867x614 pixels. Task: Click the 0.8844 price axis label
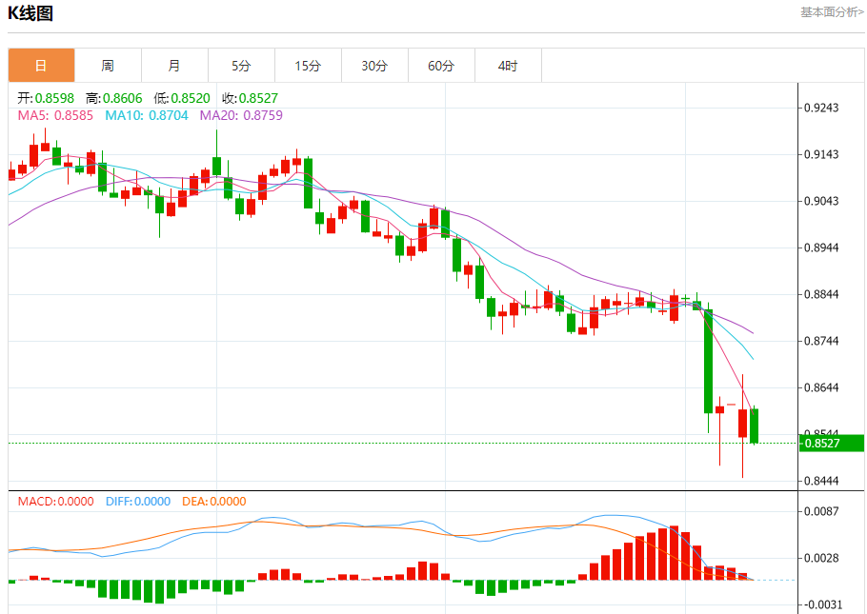click(821, 294)
